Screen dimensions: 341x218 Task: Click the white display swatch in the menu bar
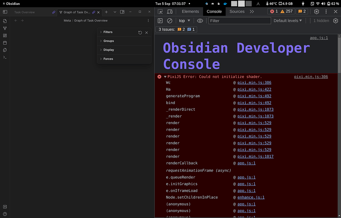[x=241, y=4]
